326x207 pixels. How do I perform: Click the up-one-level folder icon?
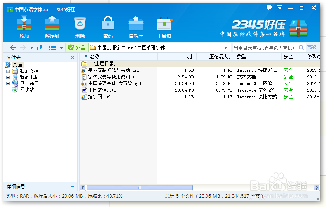[41, 48]
